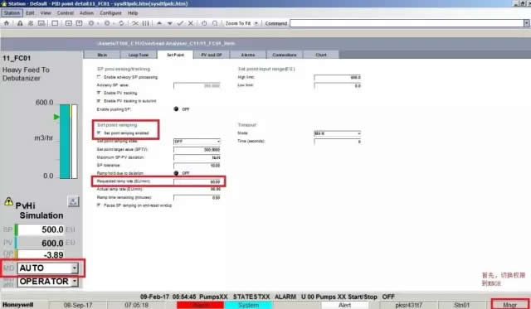Open the Configure menu
Image resolution: width=531 pixels, height=309 pixels.
(110, 13)
